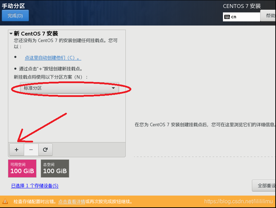
Task: Click text 通过点击"+"按钮创建新挂载点
Action: tap(51, 69)
